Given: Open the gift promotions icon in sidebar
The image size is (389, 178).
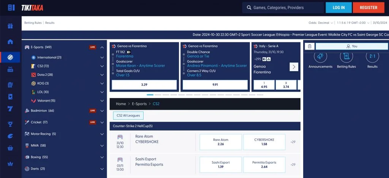Looking at the screenshot, I should (10, 26).
